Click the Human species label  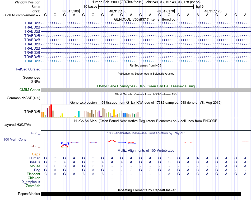pyautogui.click(x=35, y=158)
